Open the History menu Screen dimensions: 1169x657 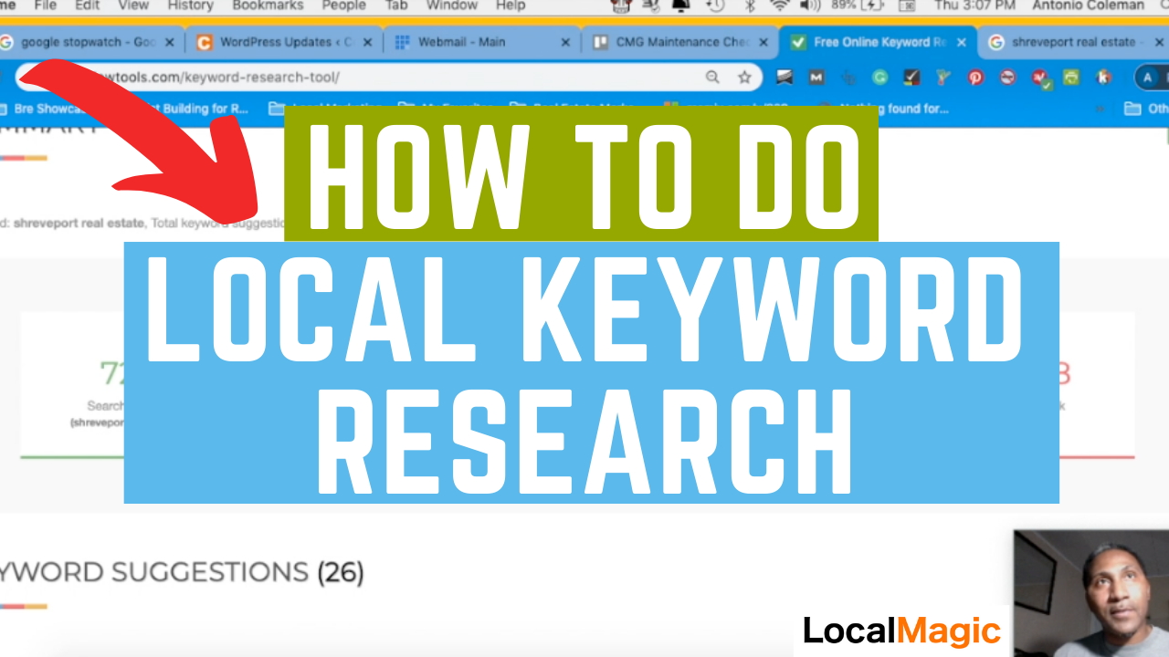point(190,5)
